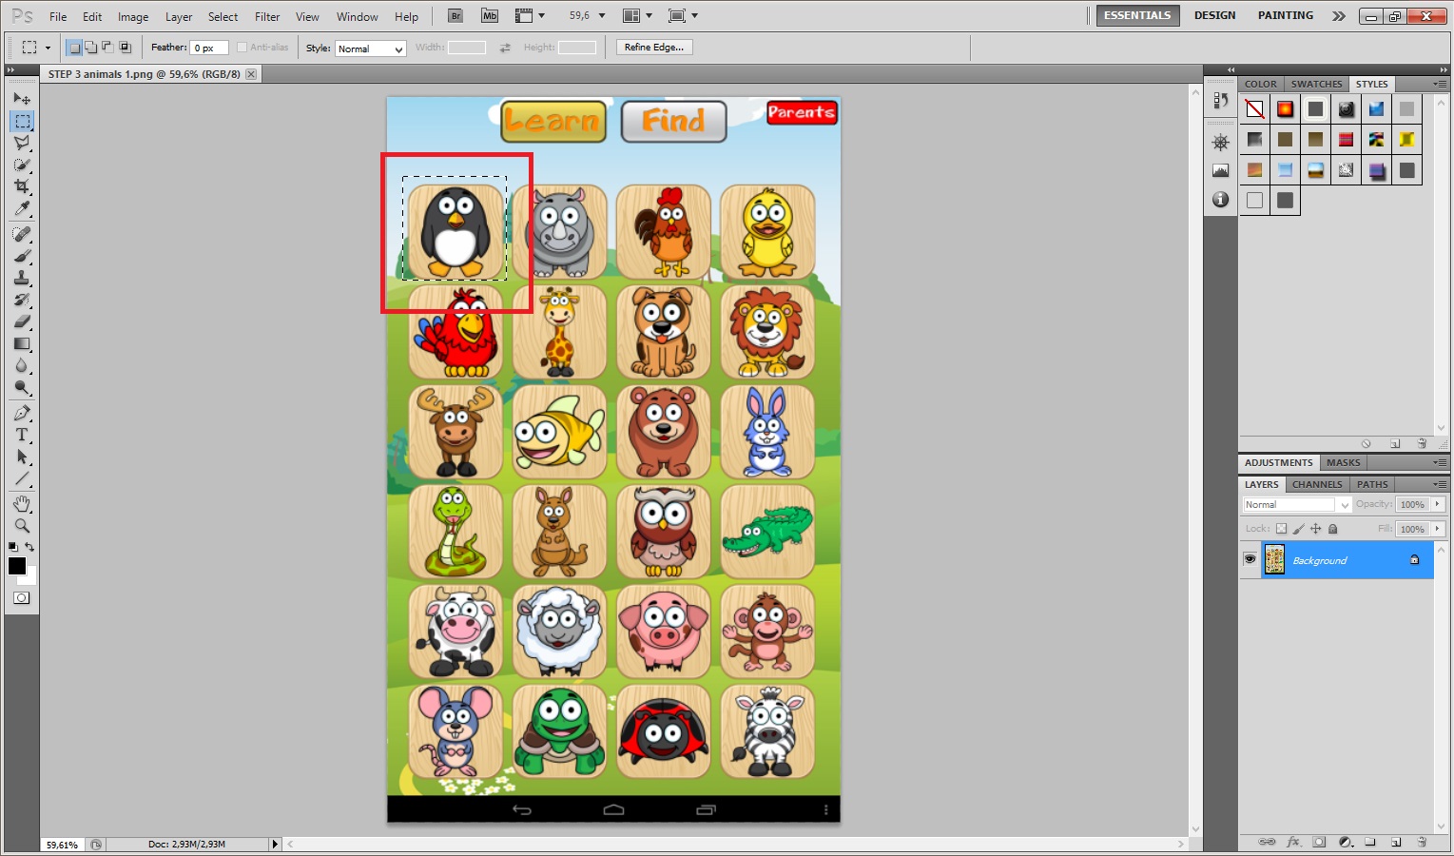The width and height of the screenshot is (1454, 856).
Task: Open the Screen Mode dropdown
Action: click(683, 16)
